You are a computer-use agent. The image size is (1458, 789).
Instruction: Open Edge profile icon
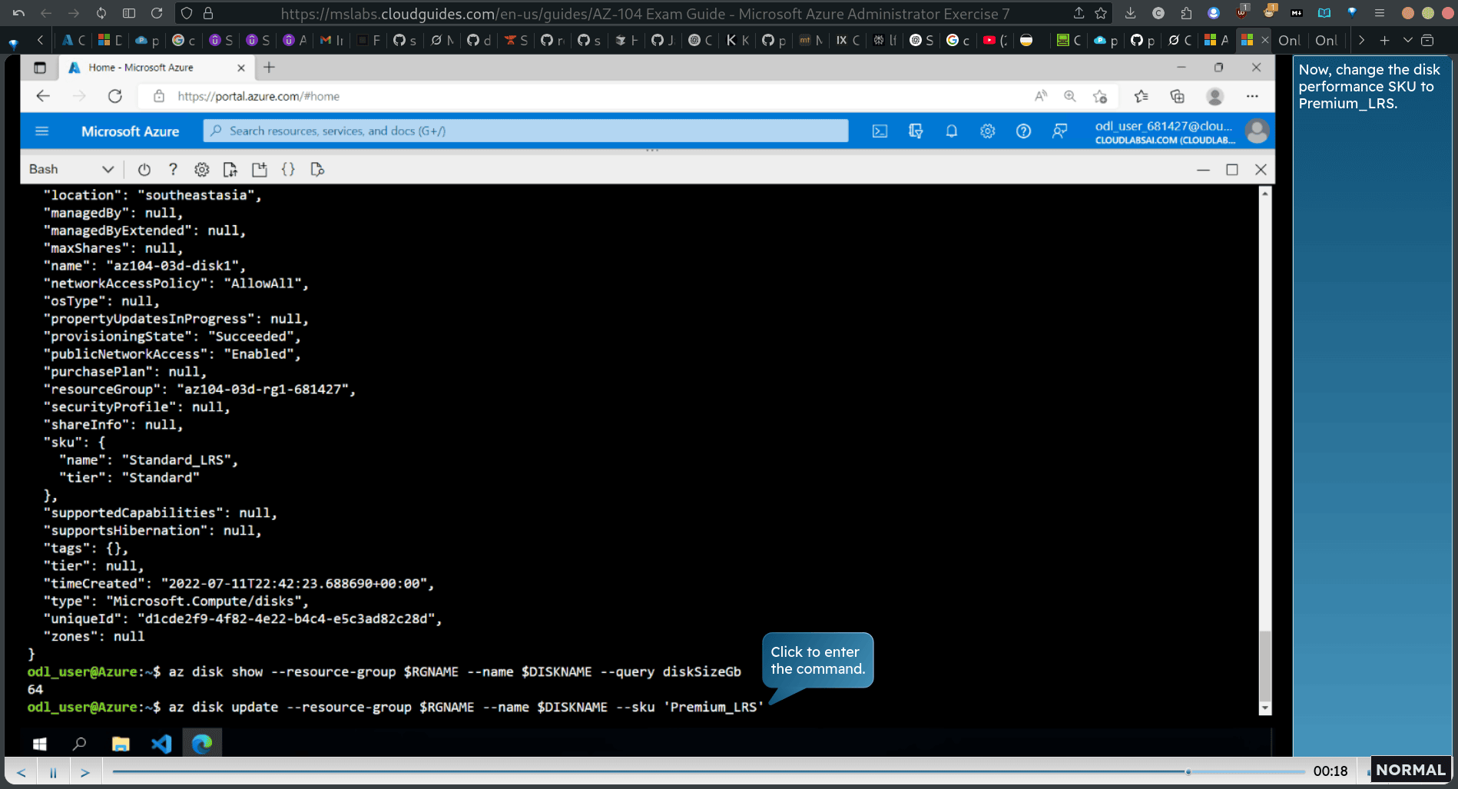click(1214, 96)
